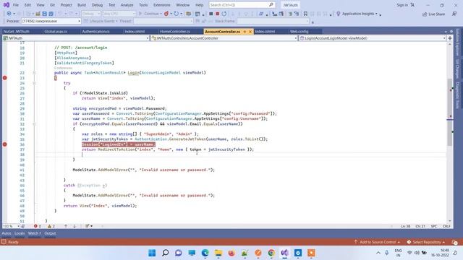Click the Hot Reload flame icon

166,14
